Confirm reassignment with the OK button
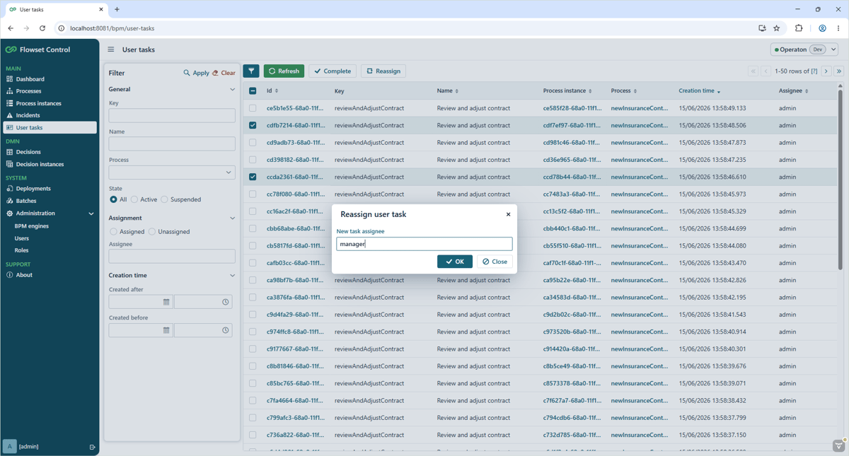 point(455,262)
